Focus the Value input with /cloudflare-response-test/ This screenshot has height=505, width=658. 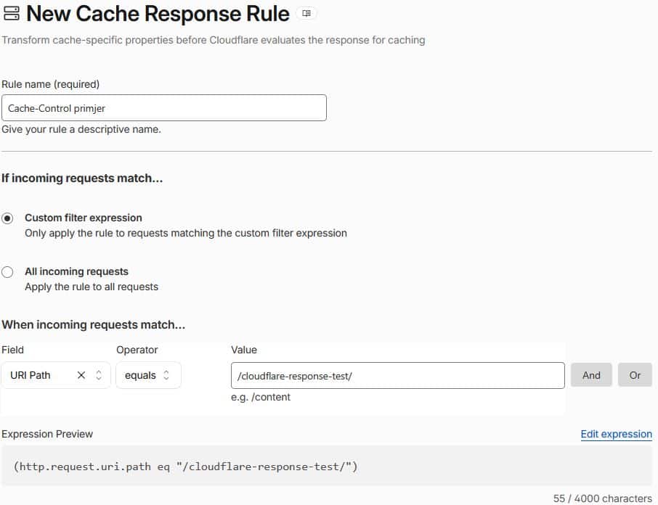(397, 376)
